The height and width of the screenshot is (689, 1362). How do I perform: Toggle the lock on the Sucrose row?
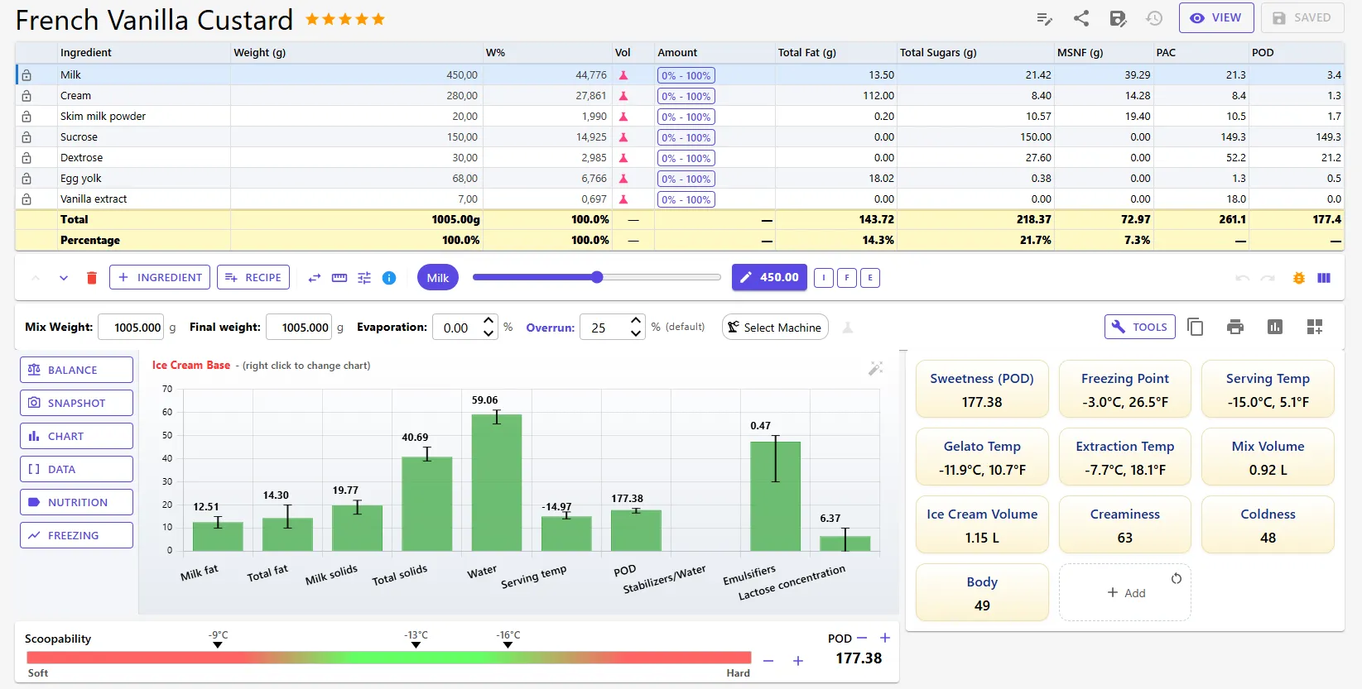point(26,137)
